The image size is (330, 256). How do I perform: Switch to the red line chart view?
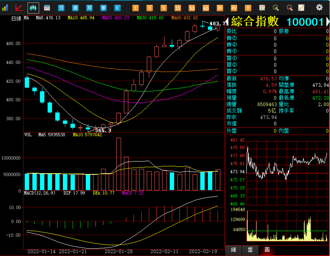point(19,8)
